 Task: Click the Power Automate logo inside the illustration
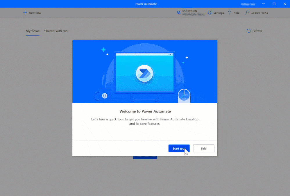tap(145, 73)
